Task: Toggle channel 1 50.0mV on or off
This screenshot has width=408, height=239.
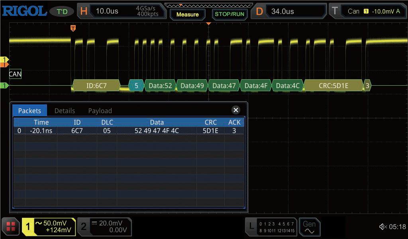Action: 49,227
